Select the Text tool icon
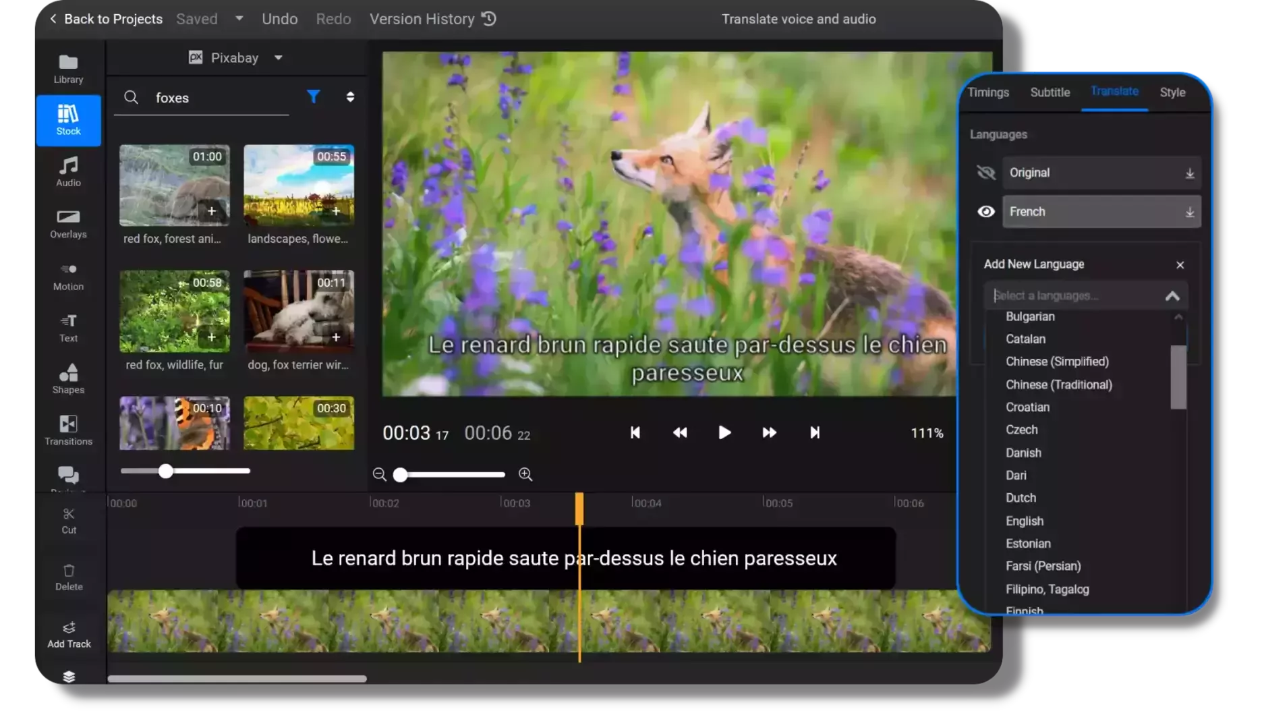The image size is (1264, 711). (67, 327)
